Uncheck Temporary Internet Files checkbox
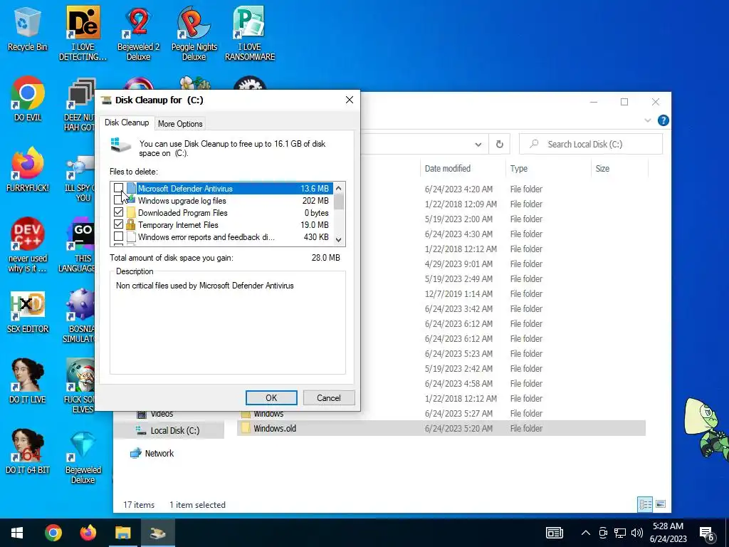 [x=119, y=224]
